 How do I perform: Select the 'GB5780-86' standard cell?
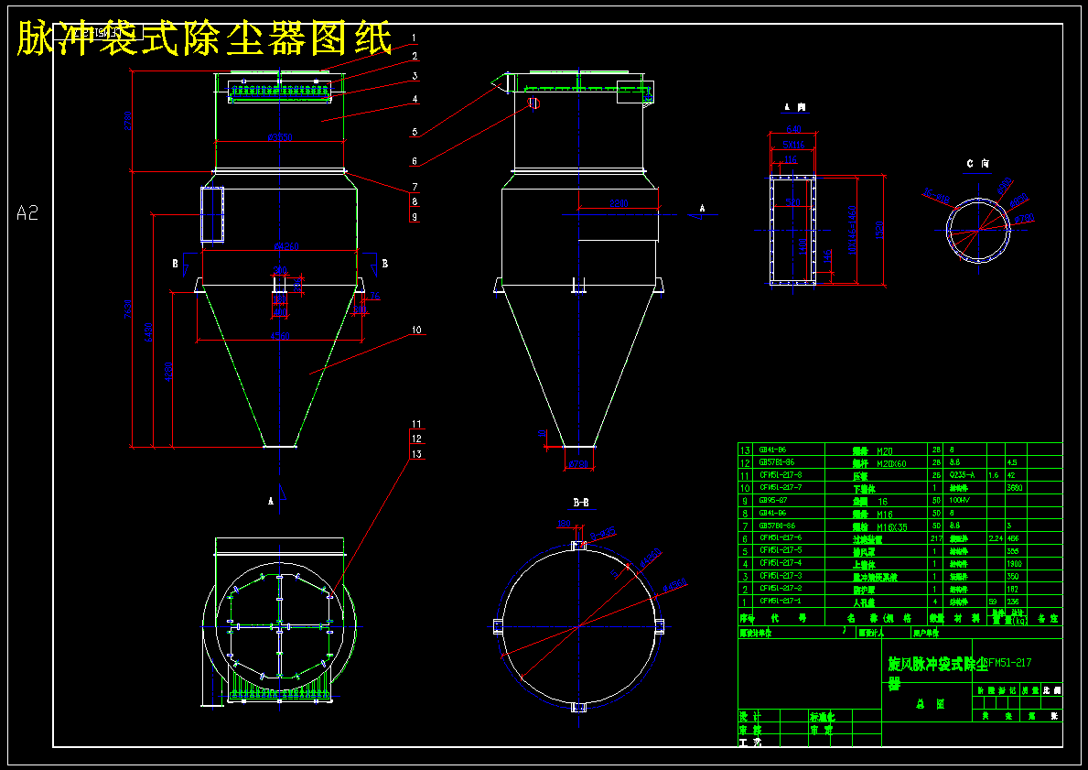click(x=777, y=526)
